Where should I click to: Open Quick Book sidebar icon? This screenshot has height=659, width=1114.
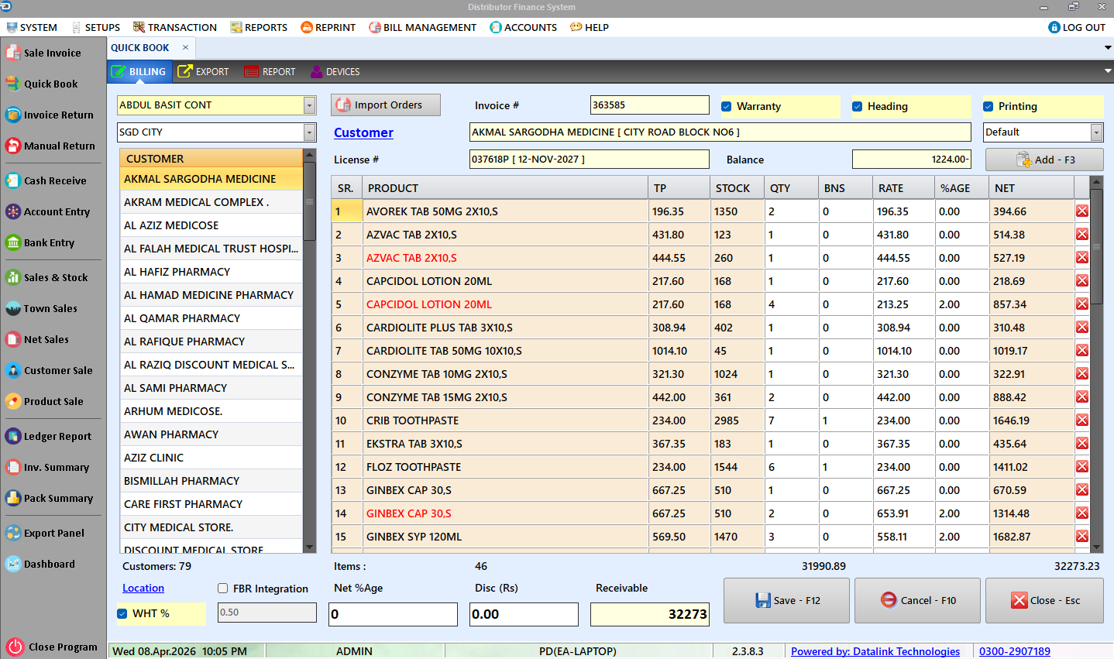click(13, 84)
